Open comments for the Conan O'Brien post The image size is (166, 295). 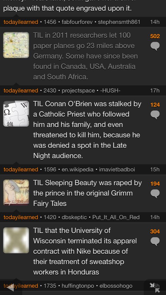tap(155, 115)
